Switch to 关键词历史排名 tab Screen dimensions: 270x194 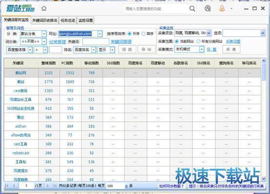coord(45,20)
